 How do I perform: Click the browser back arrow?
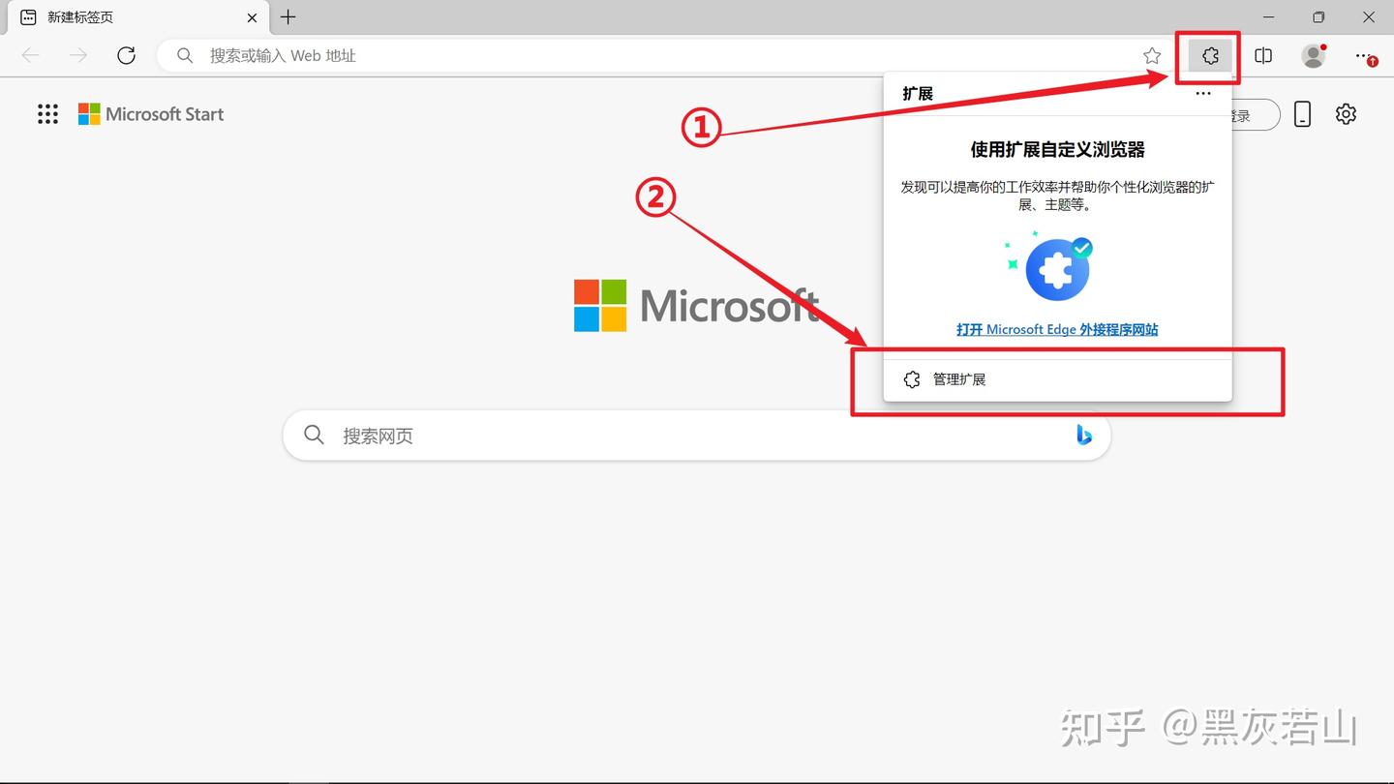[31, 56]
